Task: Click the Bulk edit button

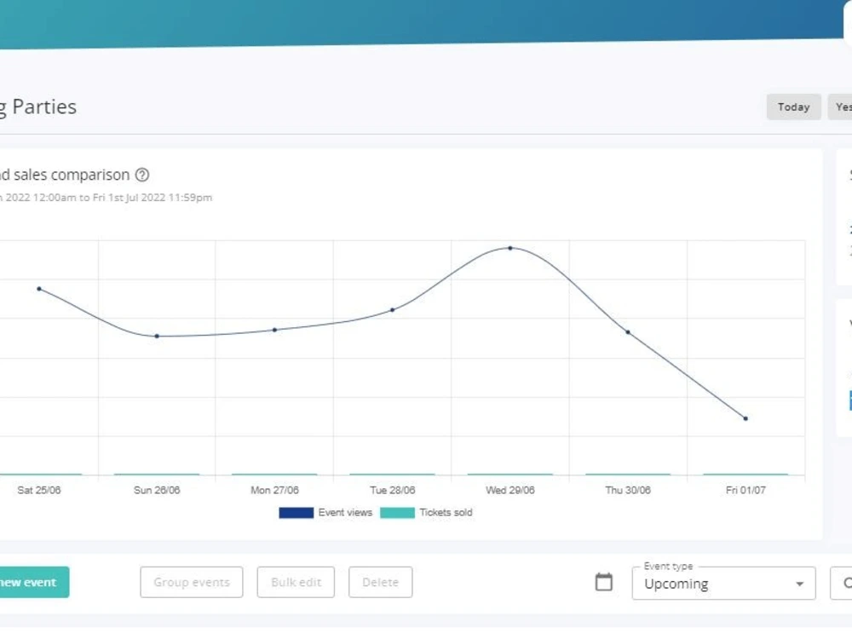Action: pos(296,582)
